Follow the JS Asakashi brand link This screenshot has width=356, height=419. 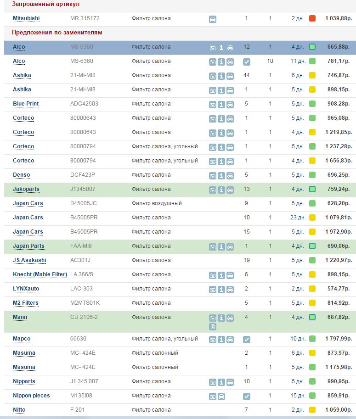click(29, 260)
